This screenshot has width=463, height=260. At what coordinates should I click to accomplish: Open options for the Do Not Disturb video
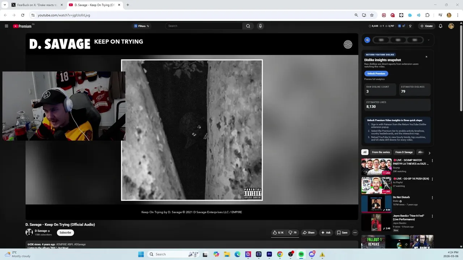[x=432, y=198]
